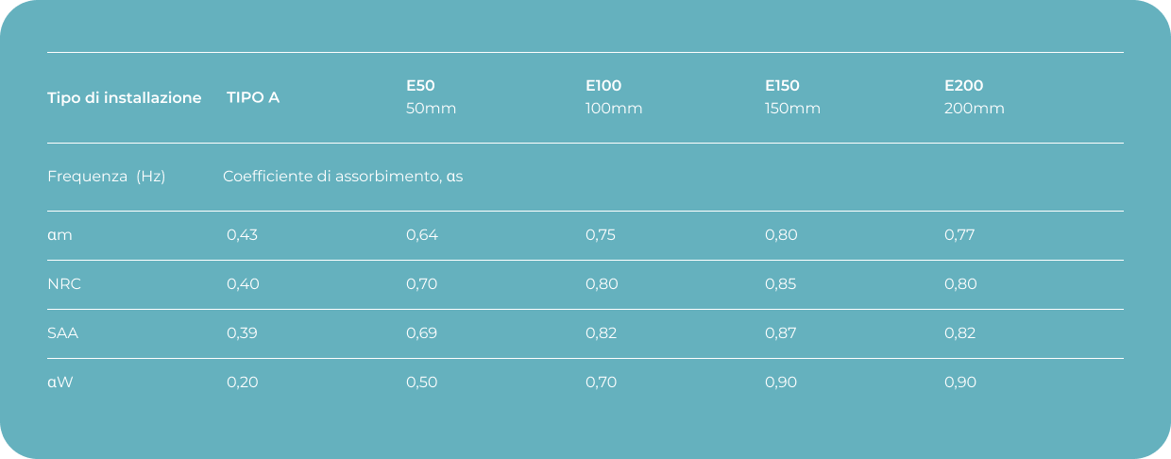Click the 200mm thickness label

pos(974,109)
